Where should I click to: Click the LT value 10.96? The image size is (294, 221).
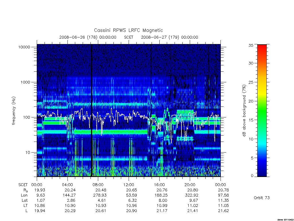pyautogui.click(x=131, y=205)
